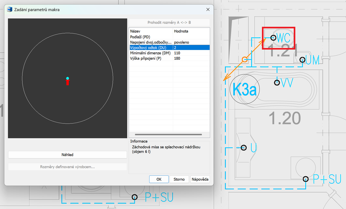This screenshot has height=209, width=346.
Task: Click the bottom-left P+SU connection point
Action: click(x=134, y=197)
